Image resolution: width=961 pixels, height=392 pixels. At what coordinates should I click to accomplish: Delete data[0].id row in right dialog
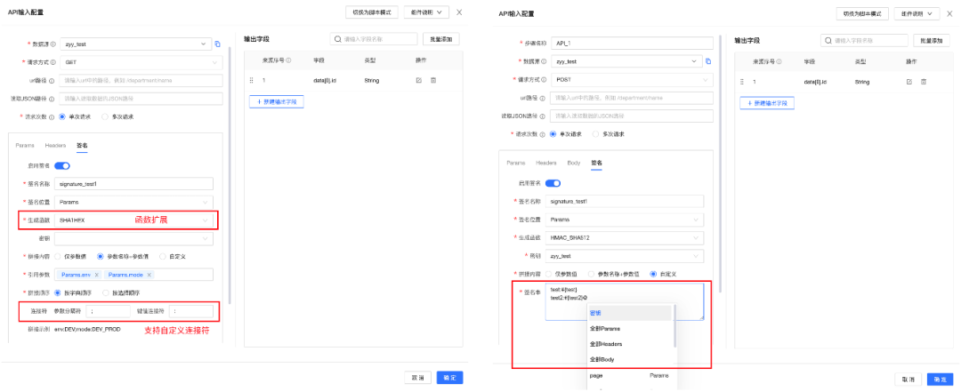click(x=924, y=82)
